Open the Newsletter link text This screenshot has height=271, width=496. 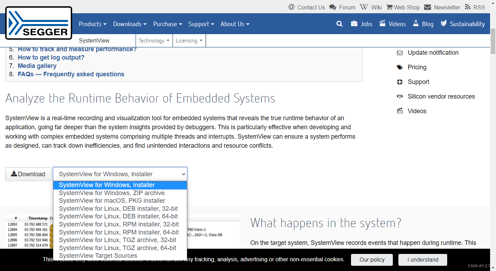[x=447, y=7]
